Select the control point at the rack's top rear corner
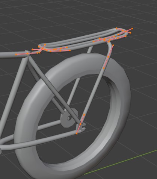The width and height of the screenshot is (157, 179). tap(116, 28)
